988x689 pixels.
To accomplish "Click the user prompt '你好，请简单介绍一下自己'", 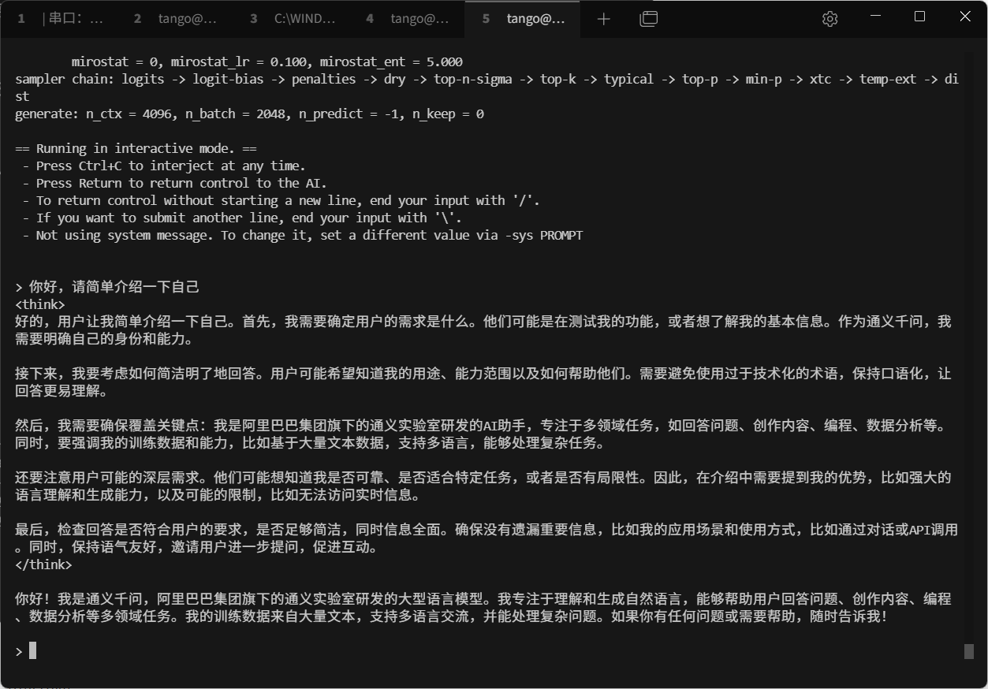I will point(114,287).
